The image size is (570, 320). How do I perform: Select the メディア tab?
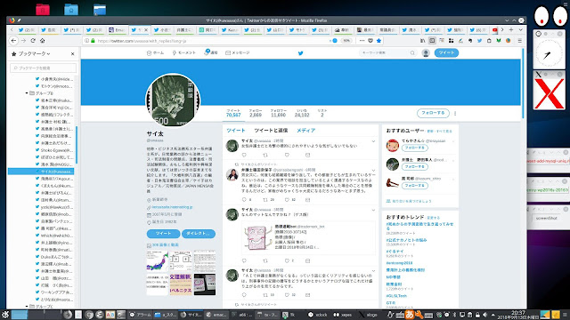pyautogui.click(x=305, y=131)
